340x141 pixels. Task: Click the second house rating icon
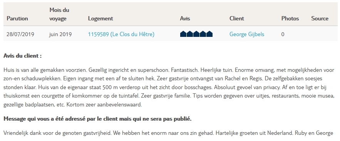(190, 34)
